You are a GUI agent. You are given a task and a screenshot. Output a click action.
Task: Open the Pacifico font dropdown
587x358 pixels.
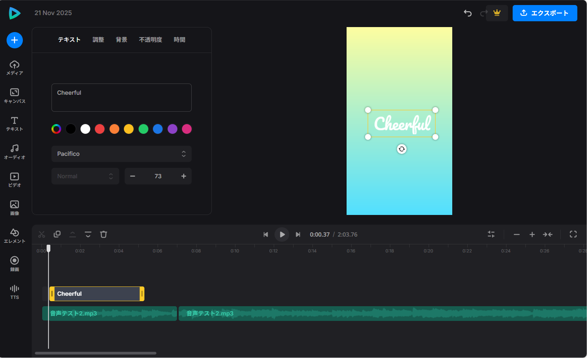(x=121, y=154)
